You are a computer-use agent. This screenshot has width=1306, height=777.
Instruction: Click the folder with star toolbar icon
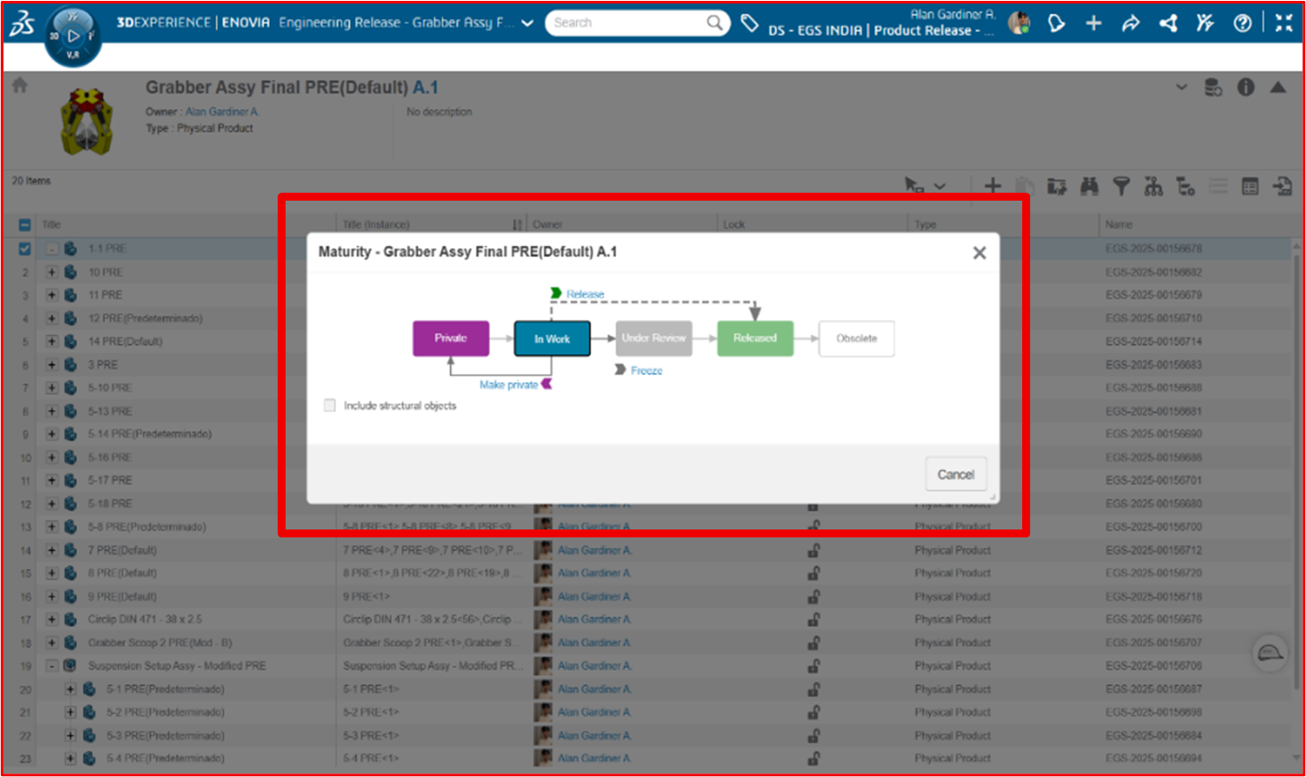1057,186
